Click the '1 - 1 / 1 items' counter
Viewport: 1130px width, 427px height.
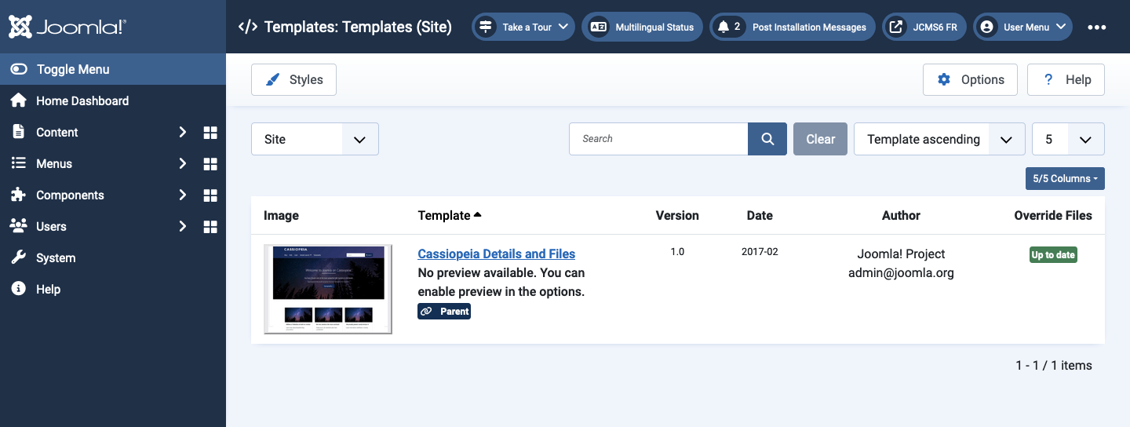pyautogui.click(x=1053, y=365)
